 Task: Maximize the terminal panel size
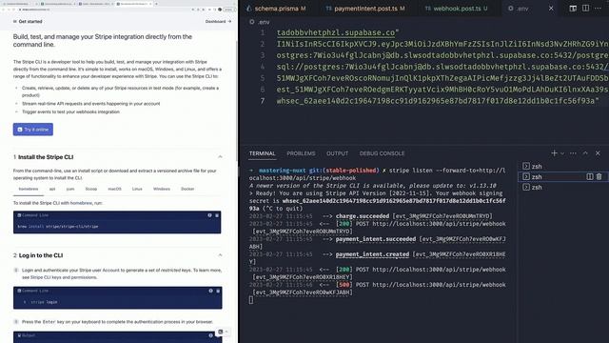tap(585, 153)
